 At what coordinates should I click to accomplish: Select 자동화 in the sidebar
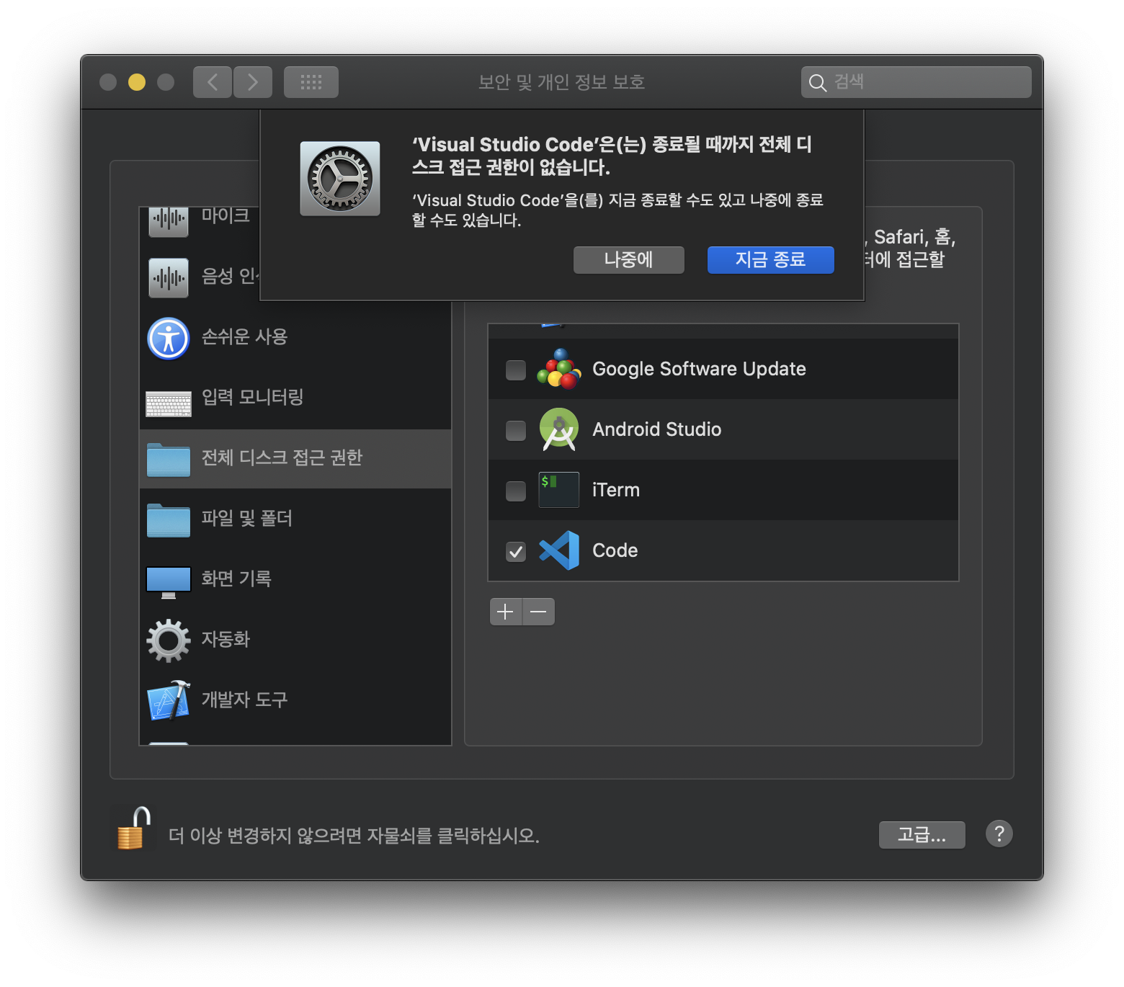tap(295, 640)
